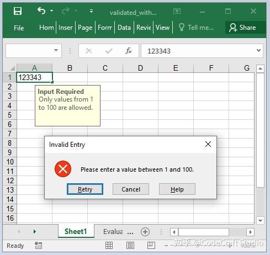The height and width of the screenshot is (255, 270).
Task: Click the Insert Function fx icon
Action: (x=129, y=51)
